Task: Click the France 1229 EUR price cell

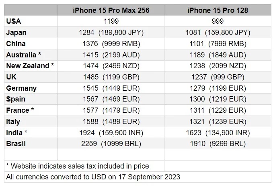Action: pos(218,110)
